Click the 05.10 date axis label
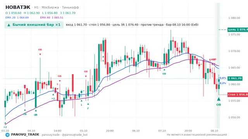 [x=84, y=131]
